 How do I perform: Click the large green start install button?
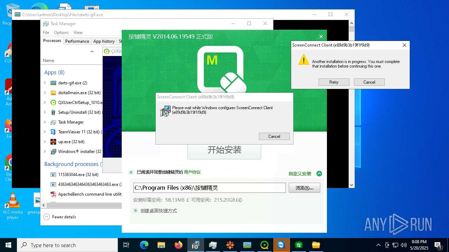224,150
